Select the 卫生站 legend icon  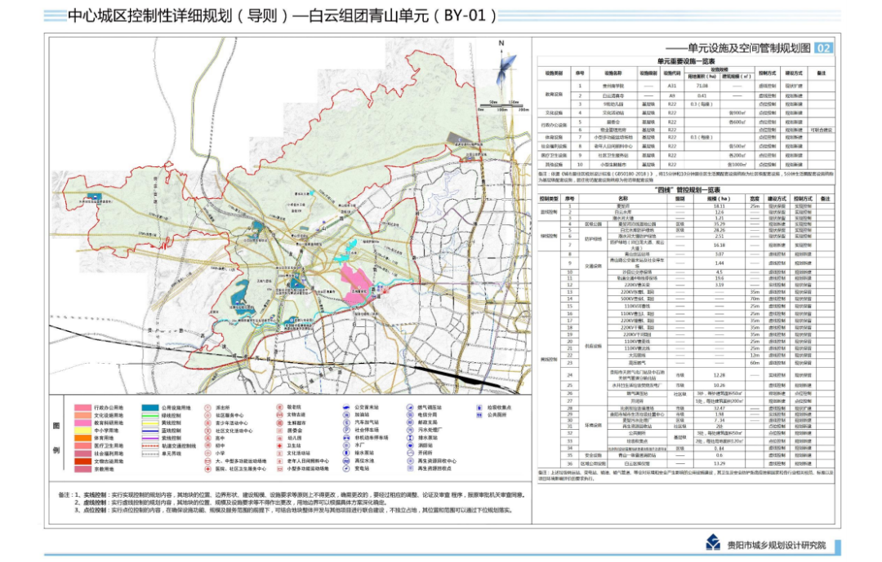click(x=279, y=445)
